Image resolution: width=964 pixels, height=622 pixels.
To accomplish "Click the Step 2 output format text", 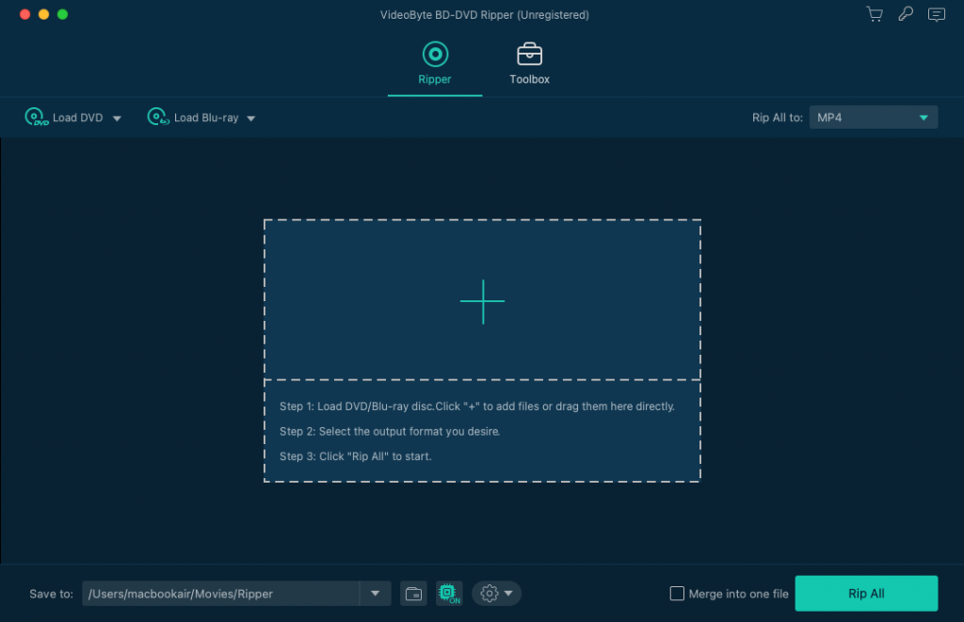I will click(x=389, y=432).
